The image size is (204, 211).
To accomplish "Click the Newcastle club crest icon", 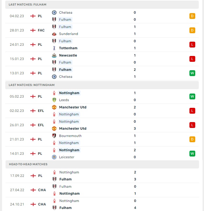I will point(54,55).
